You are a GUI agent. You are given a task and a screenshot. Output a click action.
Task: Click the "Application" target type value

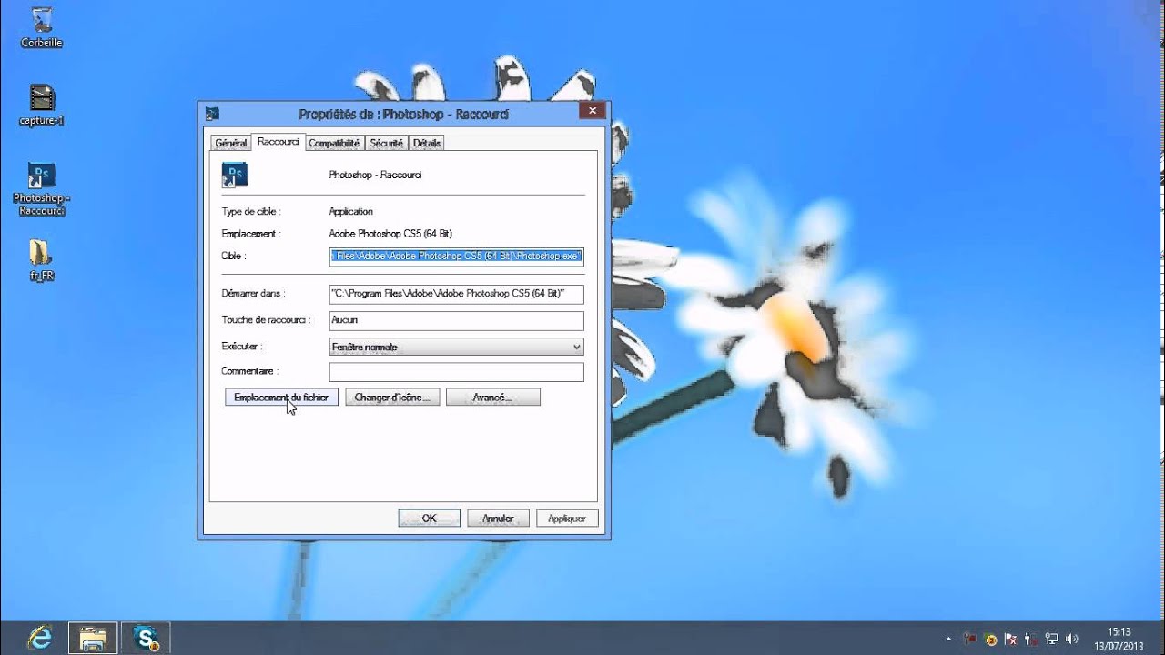[x=351, y=212]
